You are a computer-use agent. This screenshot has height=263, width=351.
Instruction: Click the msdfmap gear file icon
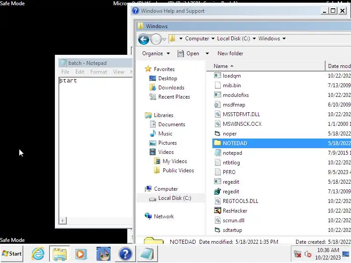pyautogui.click(x=217, y=105)
